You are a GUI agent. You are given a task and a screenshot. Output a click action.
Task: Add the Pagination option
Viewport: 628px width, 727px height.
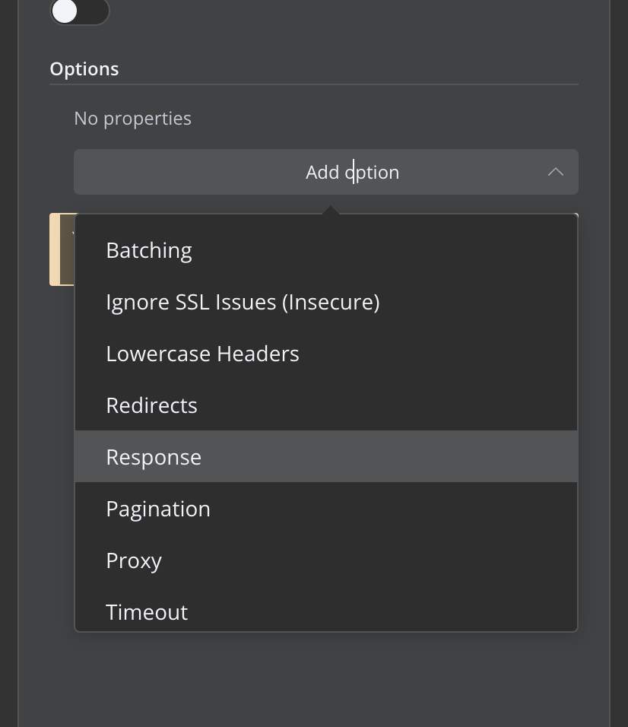(158, 509)
